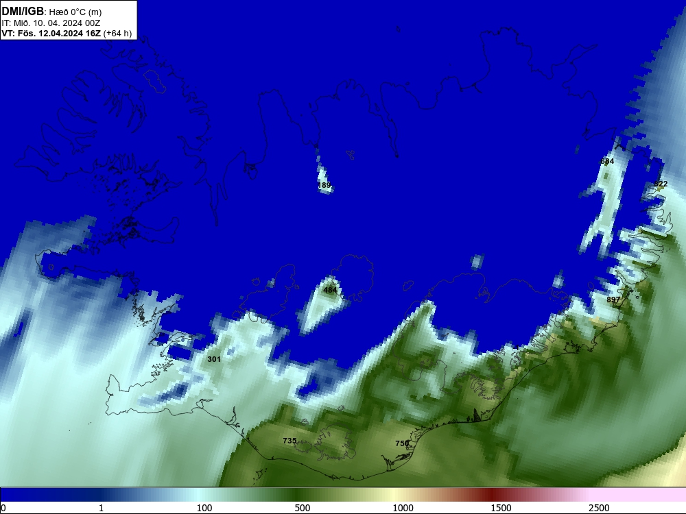Click the 750 height value label
Image resolution: width=686 pixels, height=514 pixels.
tap(401, 443)
